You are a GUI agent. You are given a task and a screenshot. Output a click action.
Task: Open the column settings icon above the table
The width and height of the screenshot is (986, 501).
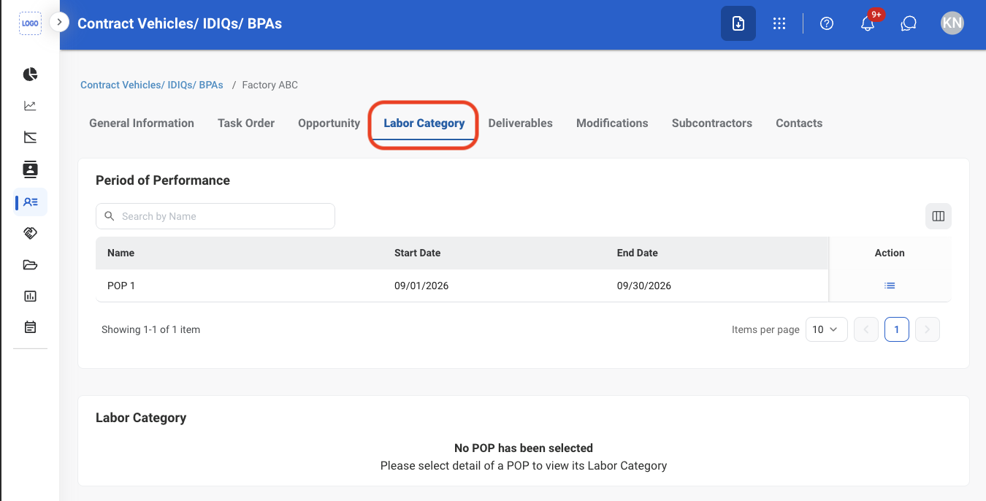pos(939,216)
